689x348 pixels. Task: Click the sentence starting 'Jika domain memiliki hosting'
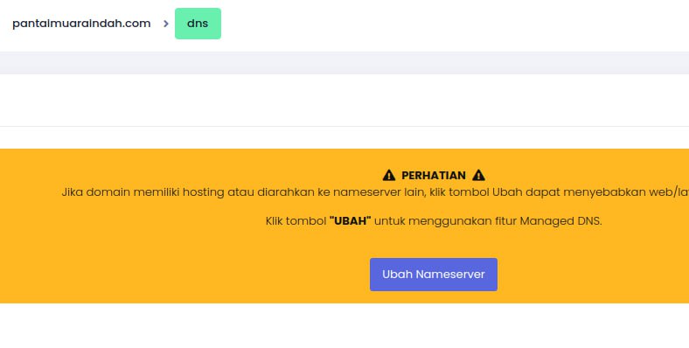(x=375, y=192)
